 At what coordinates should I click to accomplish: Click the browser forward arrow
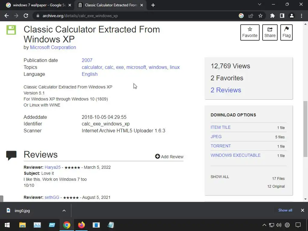click(x=16, y=16)
